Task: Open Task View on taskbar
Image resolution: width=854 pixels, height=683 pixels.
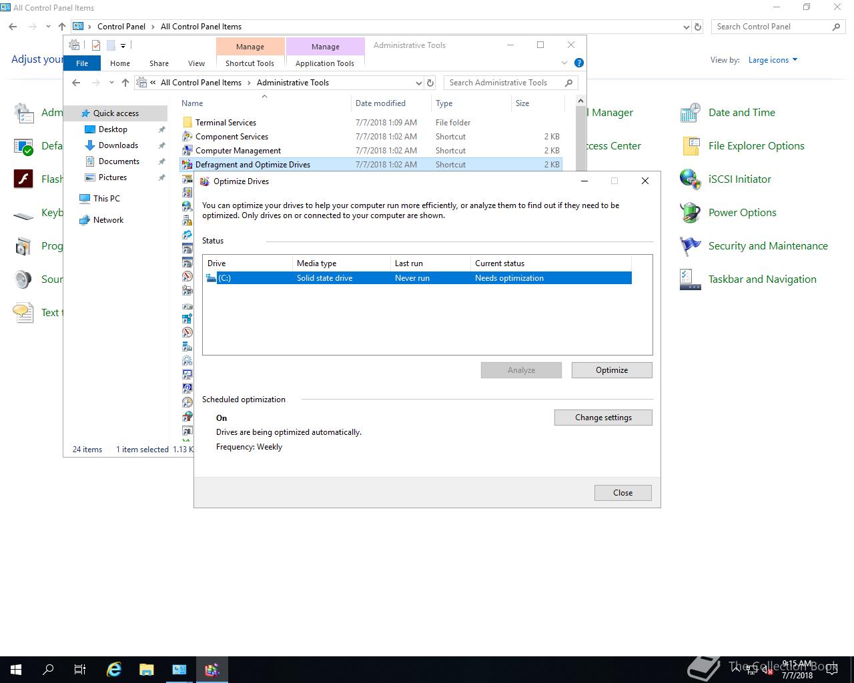Action: coord(80,670)
